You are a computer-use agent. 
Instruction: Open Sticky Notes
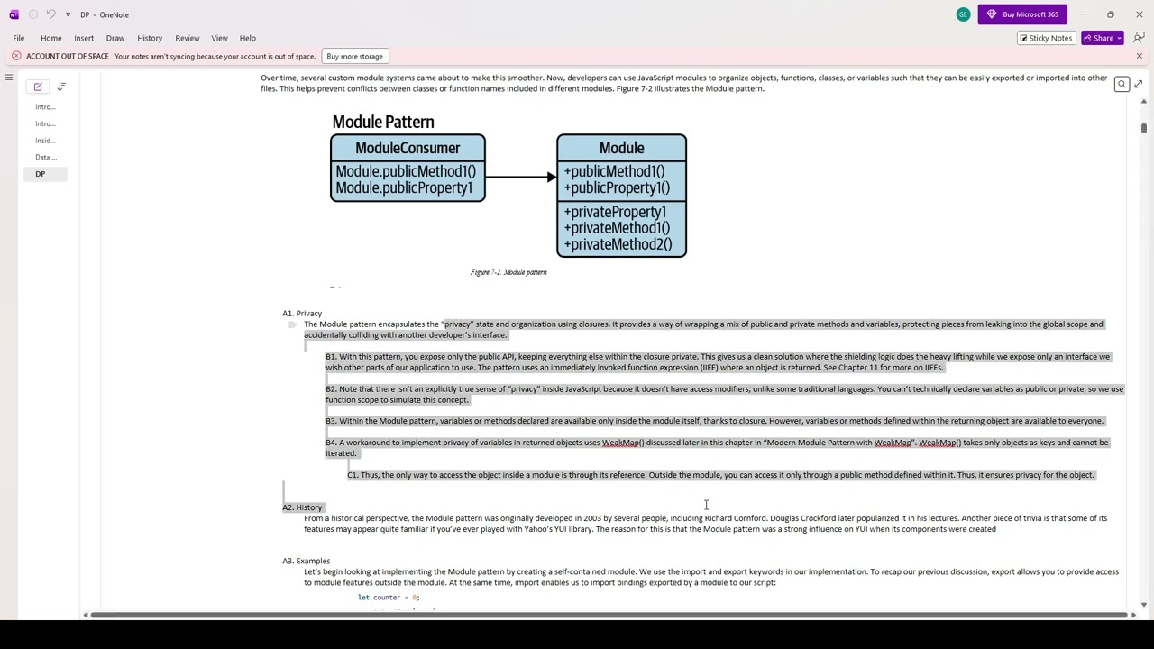click(x=1046, y=38)
